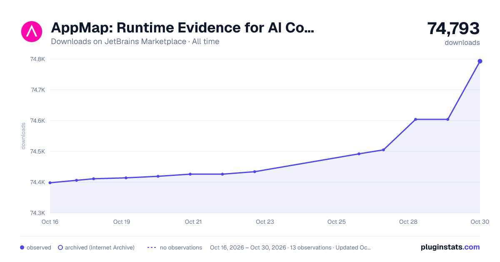Click the x-axis label 'Oct 23'
This screenshot has width=500, height=262.
pos(265,222)
